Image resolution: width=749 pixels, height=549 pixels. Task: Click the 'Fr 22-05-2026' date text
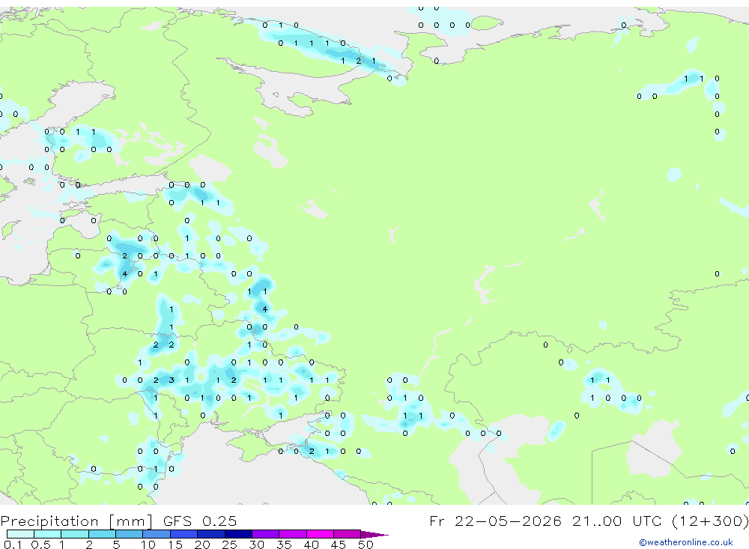[x=495, y=521]
